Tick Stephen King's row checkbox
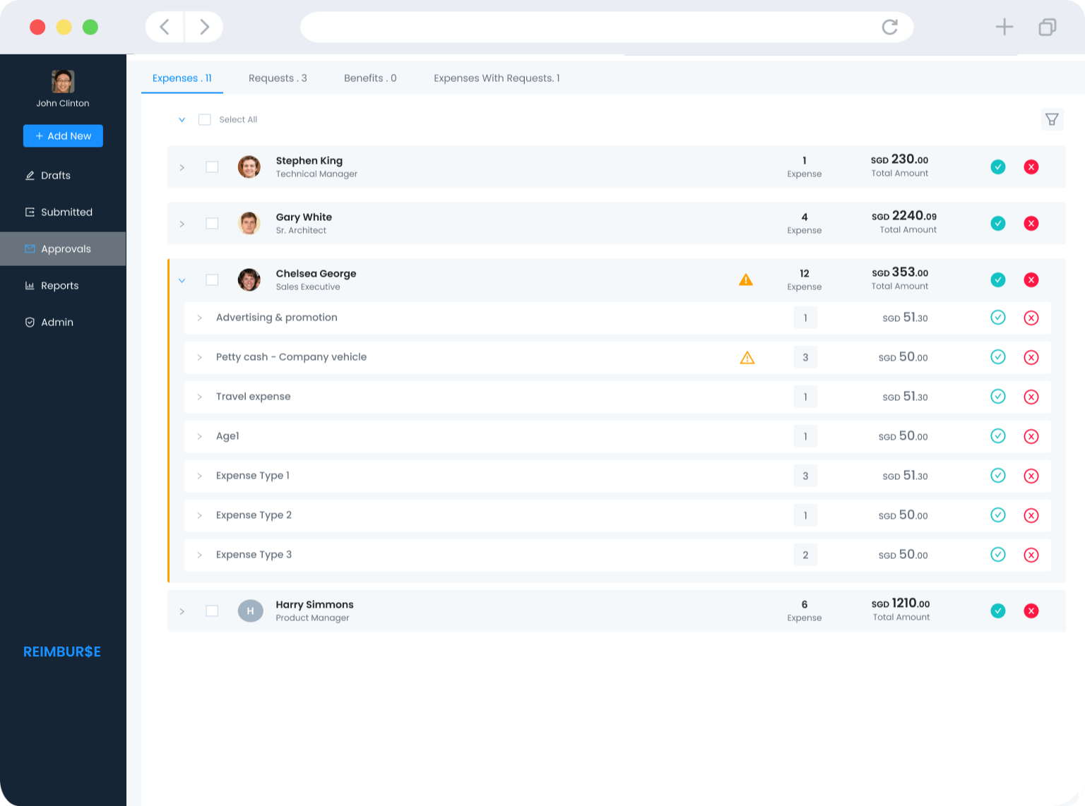 coord(212,167)
